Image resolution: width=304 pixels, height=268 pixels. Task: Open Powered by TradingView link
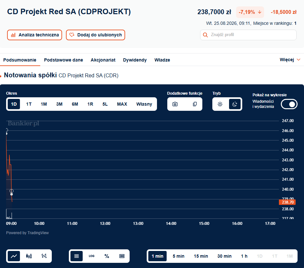point(27,233)
